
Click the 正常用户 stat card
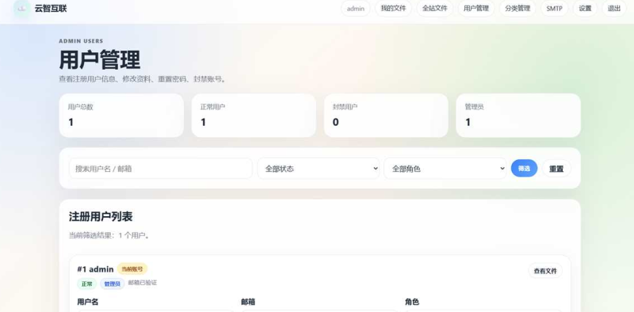(254, 116)
